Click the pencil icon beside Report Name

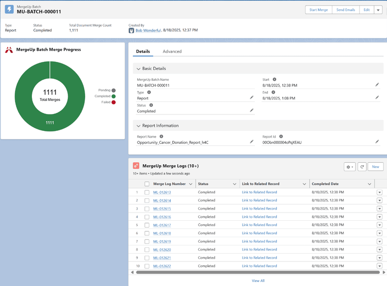[x=252, y=142]
